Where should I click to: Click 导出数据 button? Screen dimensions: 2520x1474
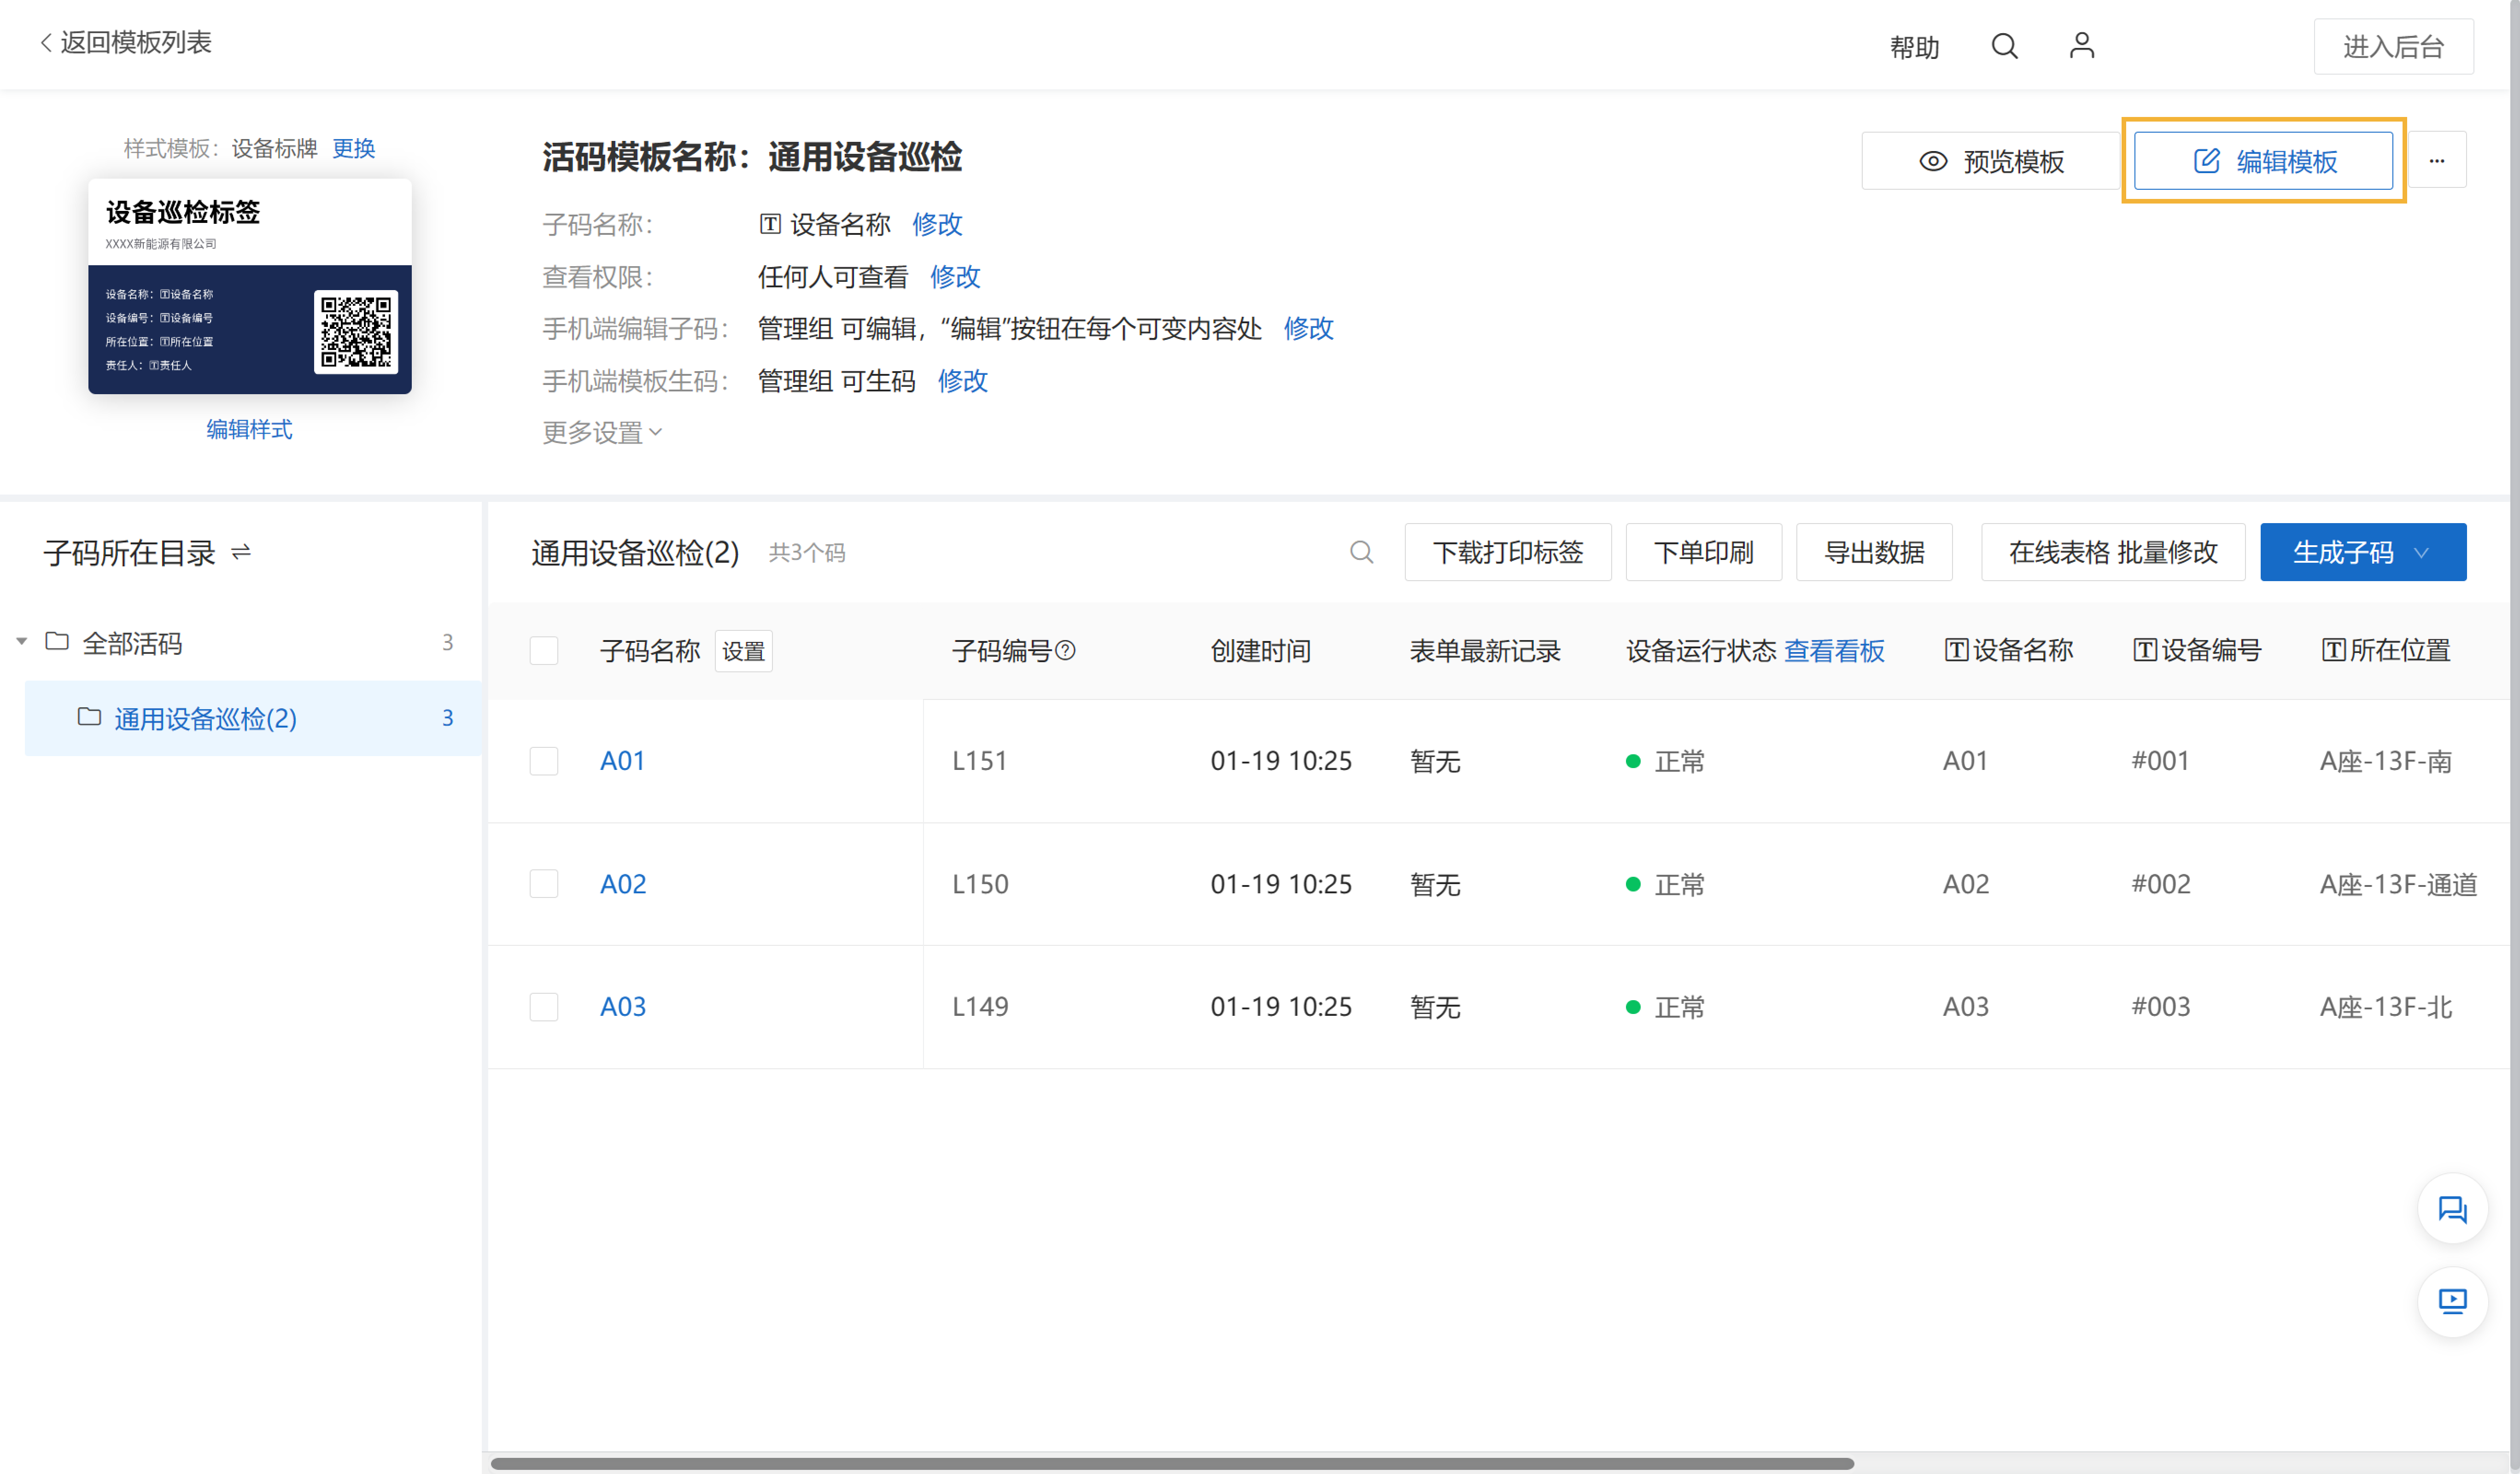tap(1874, 552)
